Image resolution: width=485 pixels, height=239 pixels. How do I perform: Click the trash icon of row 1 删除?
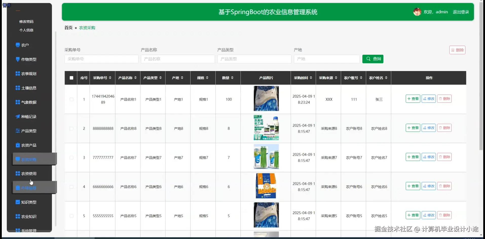pyautogui.click(x=440, y=99)
